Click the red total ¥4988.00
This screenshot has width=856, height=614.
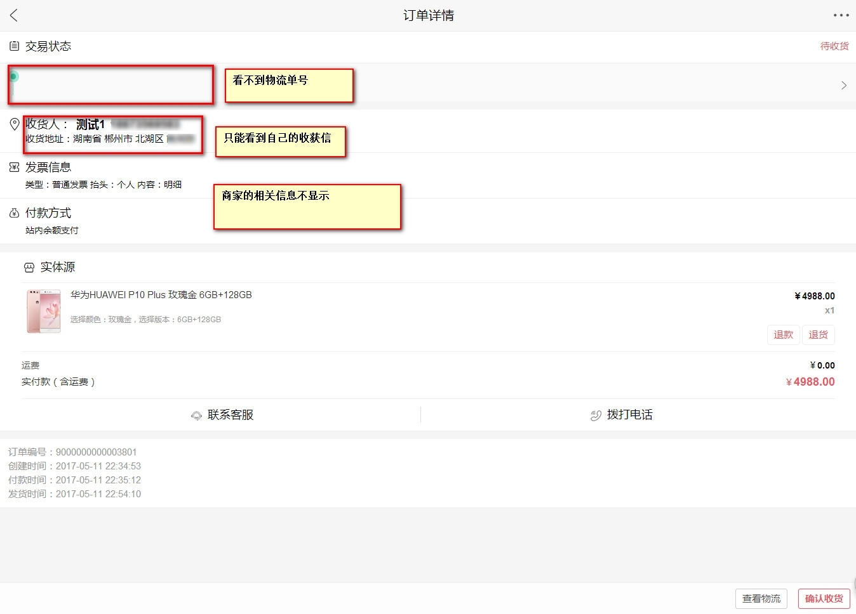[x=810, y=382]
